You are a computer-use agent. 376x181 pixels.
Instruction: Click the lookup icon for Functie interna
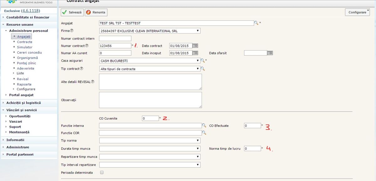(204, 125)
